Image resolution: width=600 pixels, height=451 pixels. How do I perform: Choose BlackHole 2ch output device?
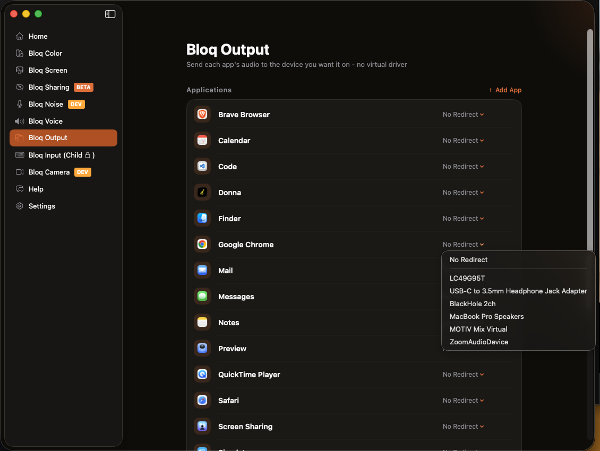click(518, 303)
